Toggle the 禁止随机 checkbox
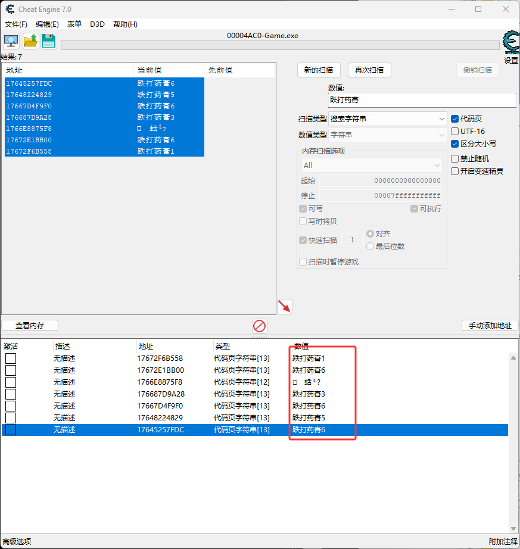This screenshot has width=520, height=549. pos(455,159)
